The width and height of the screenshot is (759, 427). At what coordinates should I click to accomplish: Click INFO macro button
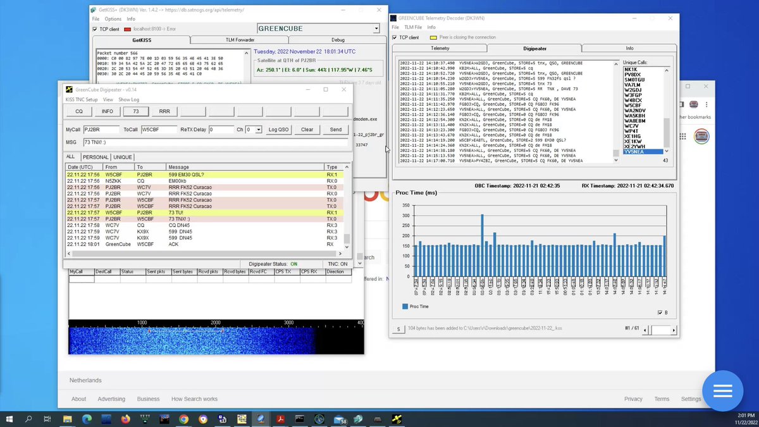coord(108,111)
